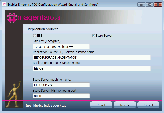Screen dimensions: 164x113
Task: Edit the Store Server machine name field
Action: (x=61, y=85)
